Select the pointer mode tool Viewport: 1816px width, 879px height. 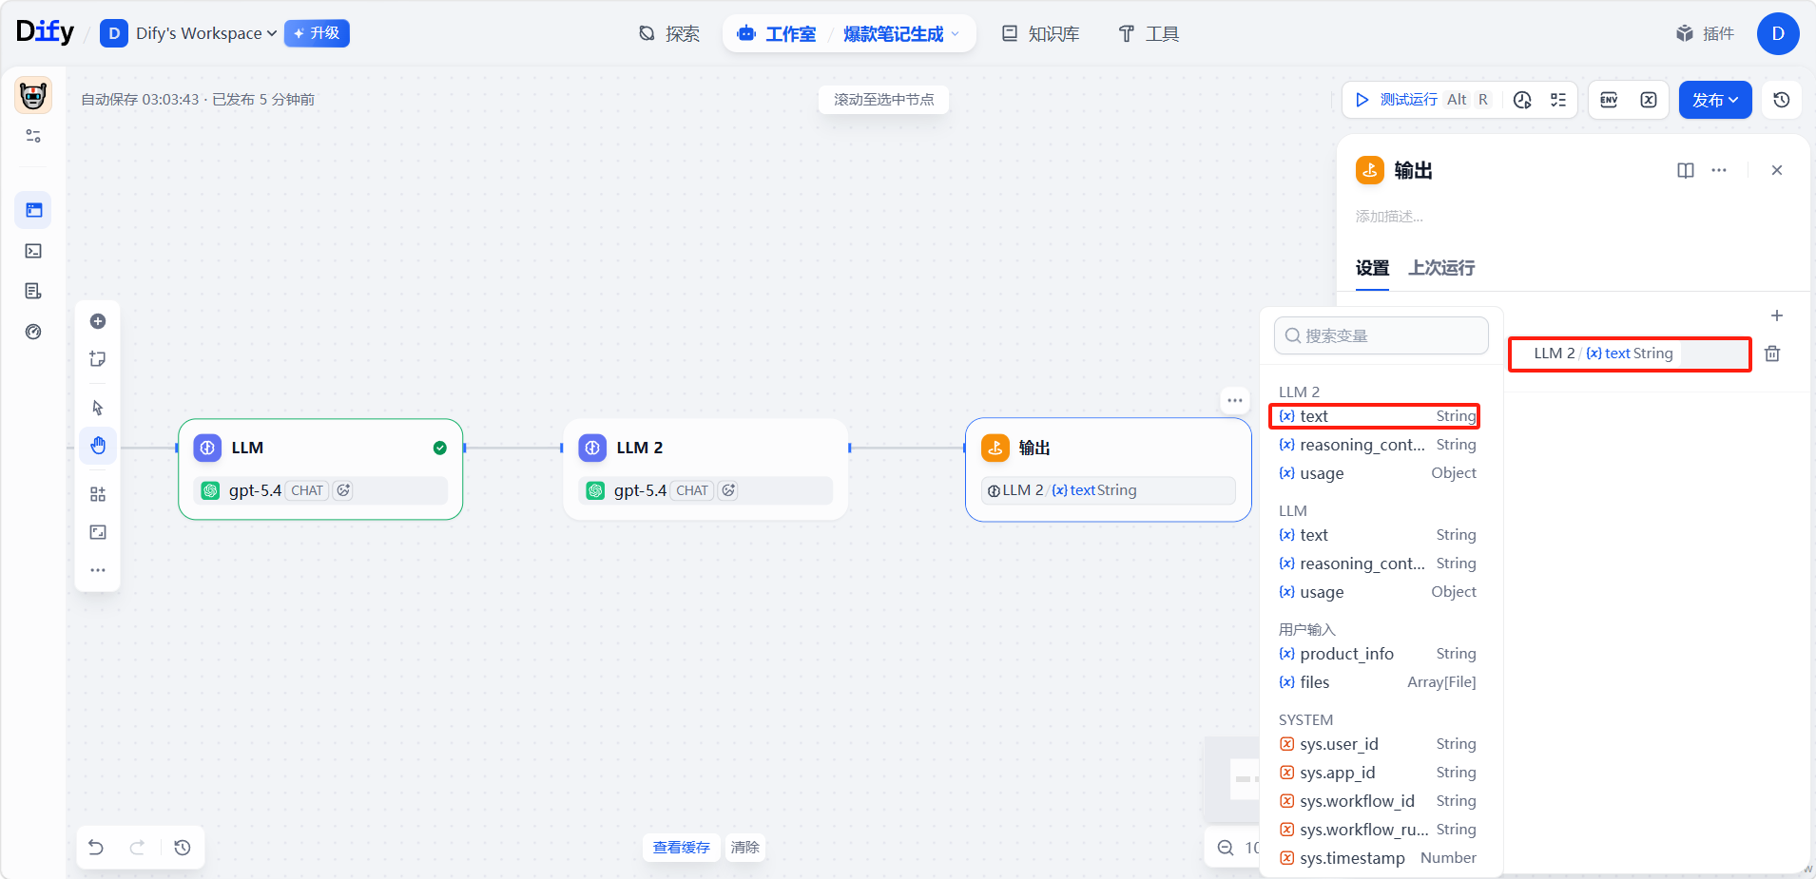pos(98,408)
